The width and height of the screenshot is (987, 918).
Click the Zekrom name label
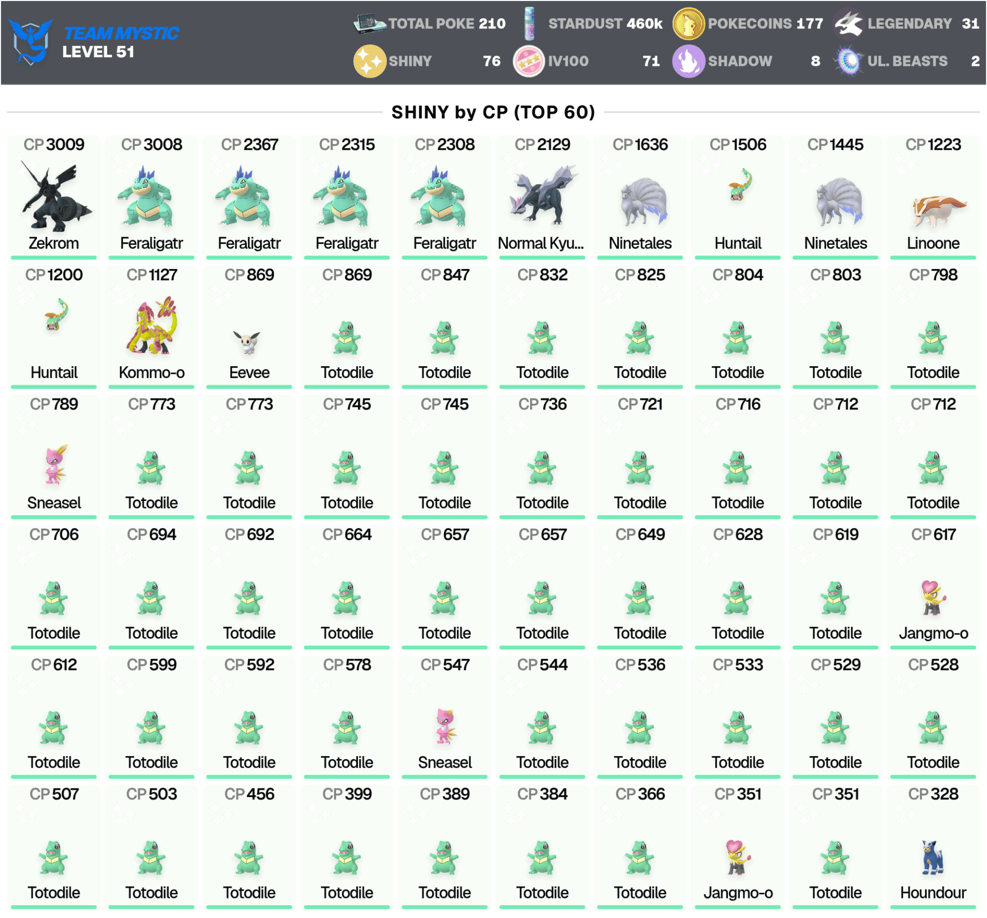pos(54,243)
